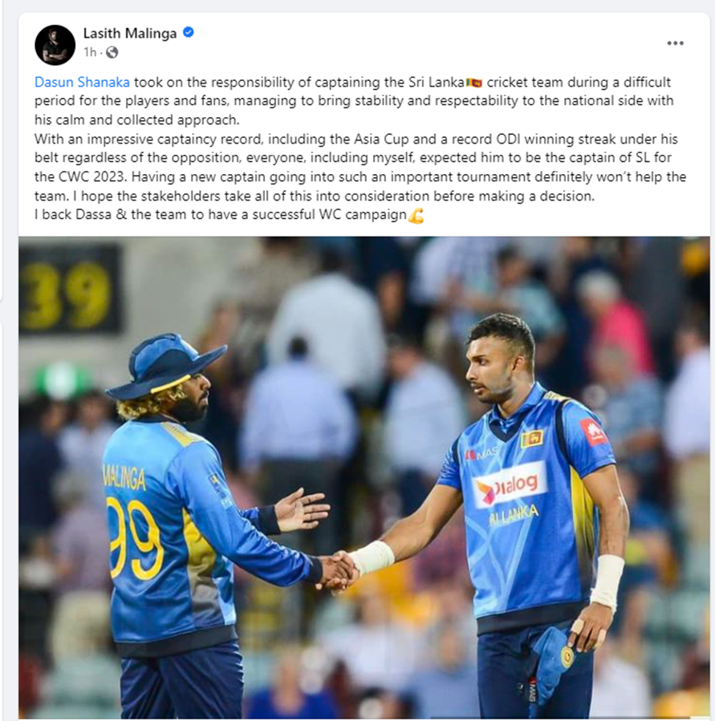The height and width of the screenshot is (721, 715).
Task: Click the MALINGA name printed on jersey
Action: (x=124, y=478)
